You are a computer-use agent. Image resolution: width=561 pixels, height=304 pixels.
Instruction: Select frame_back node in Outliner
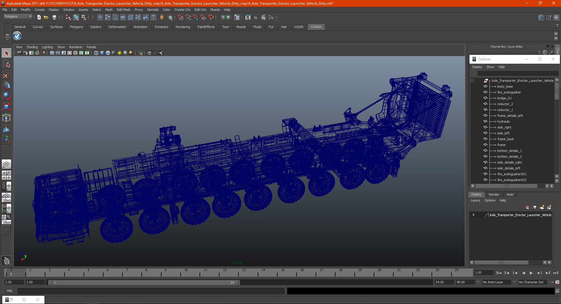coord(505,139)
